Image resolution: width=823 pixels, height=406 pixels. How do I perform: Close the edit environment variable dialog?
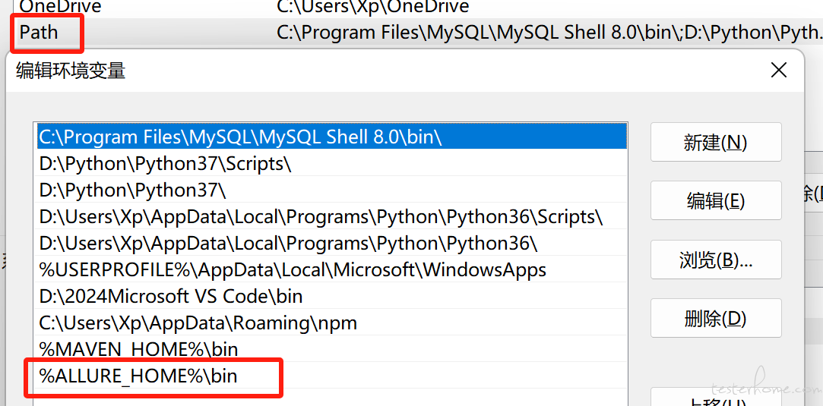click(x=778, y=71)
